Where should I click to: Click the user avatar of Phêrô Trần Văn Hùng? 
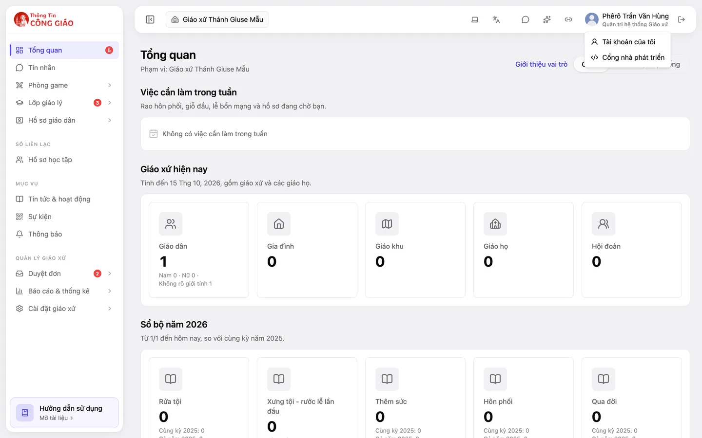tap(592, 19)
